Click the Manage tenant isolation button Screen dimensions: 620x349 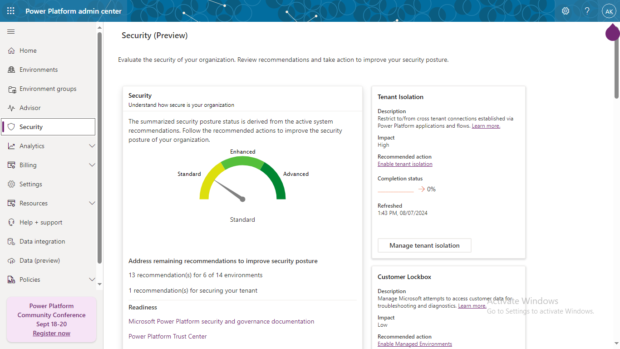click(424, 245)
